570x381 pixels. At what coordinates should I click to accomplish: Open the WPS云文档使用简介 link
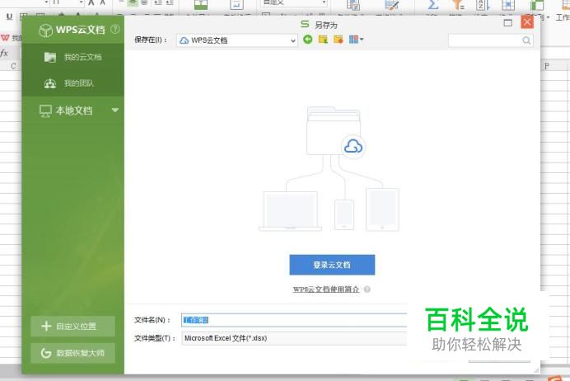click(x=325, y=289)
